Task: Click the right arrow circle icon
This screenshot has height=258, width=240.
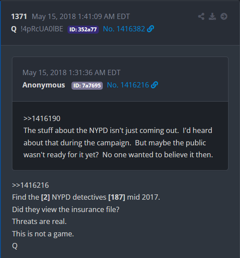Action: [x=224, y=16]
